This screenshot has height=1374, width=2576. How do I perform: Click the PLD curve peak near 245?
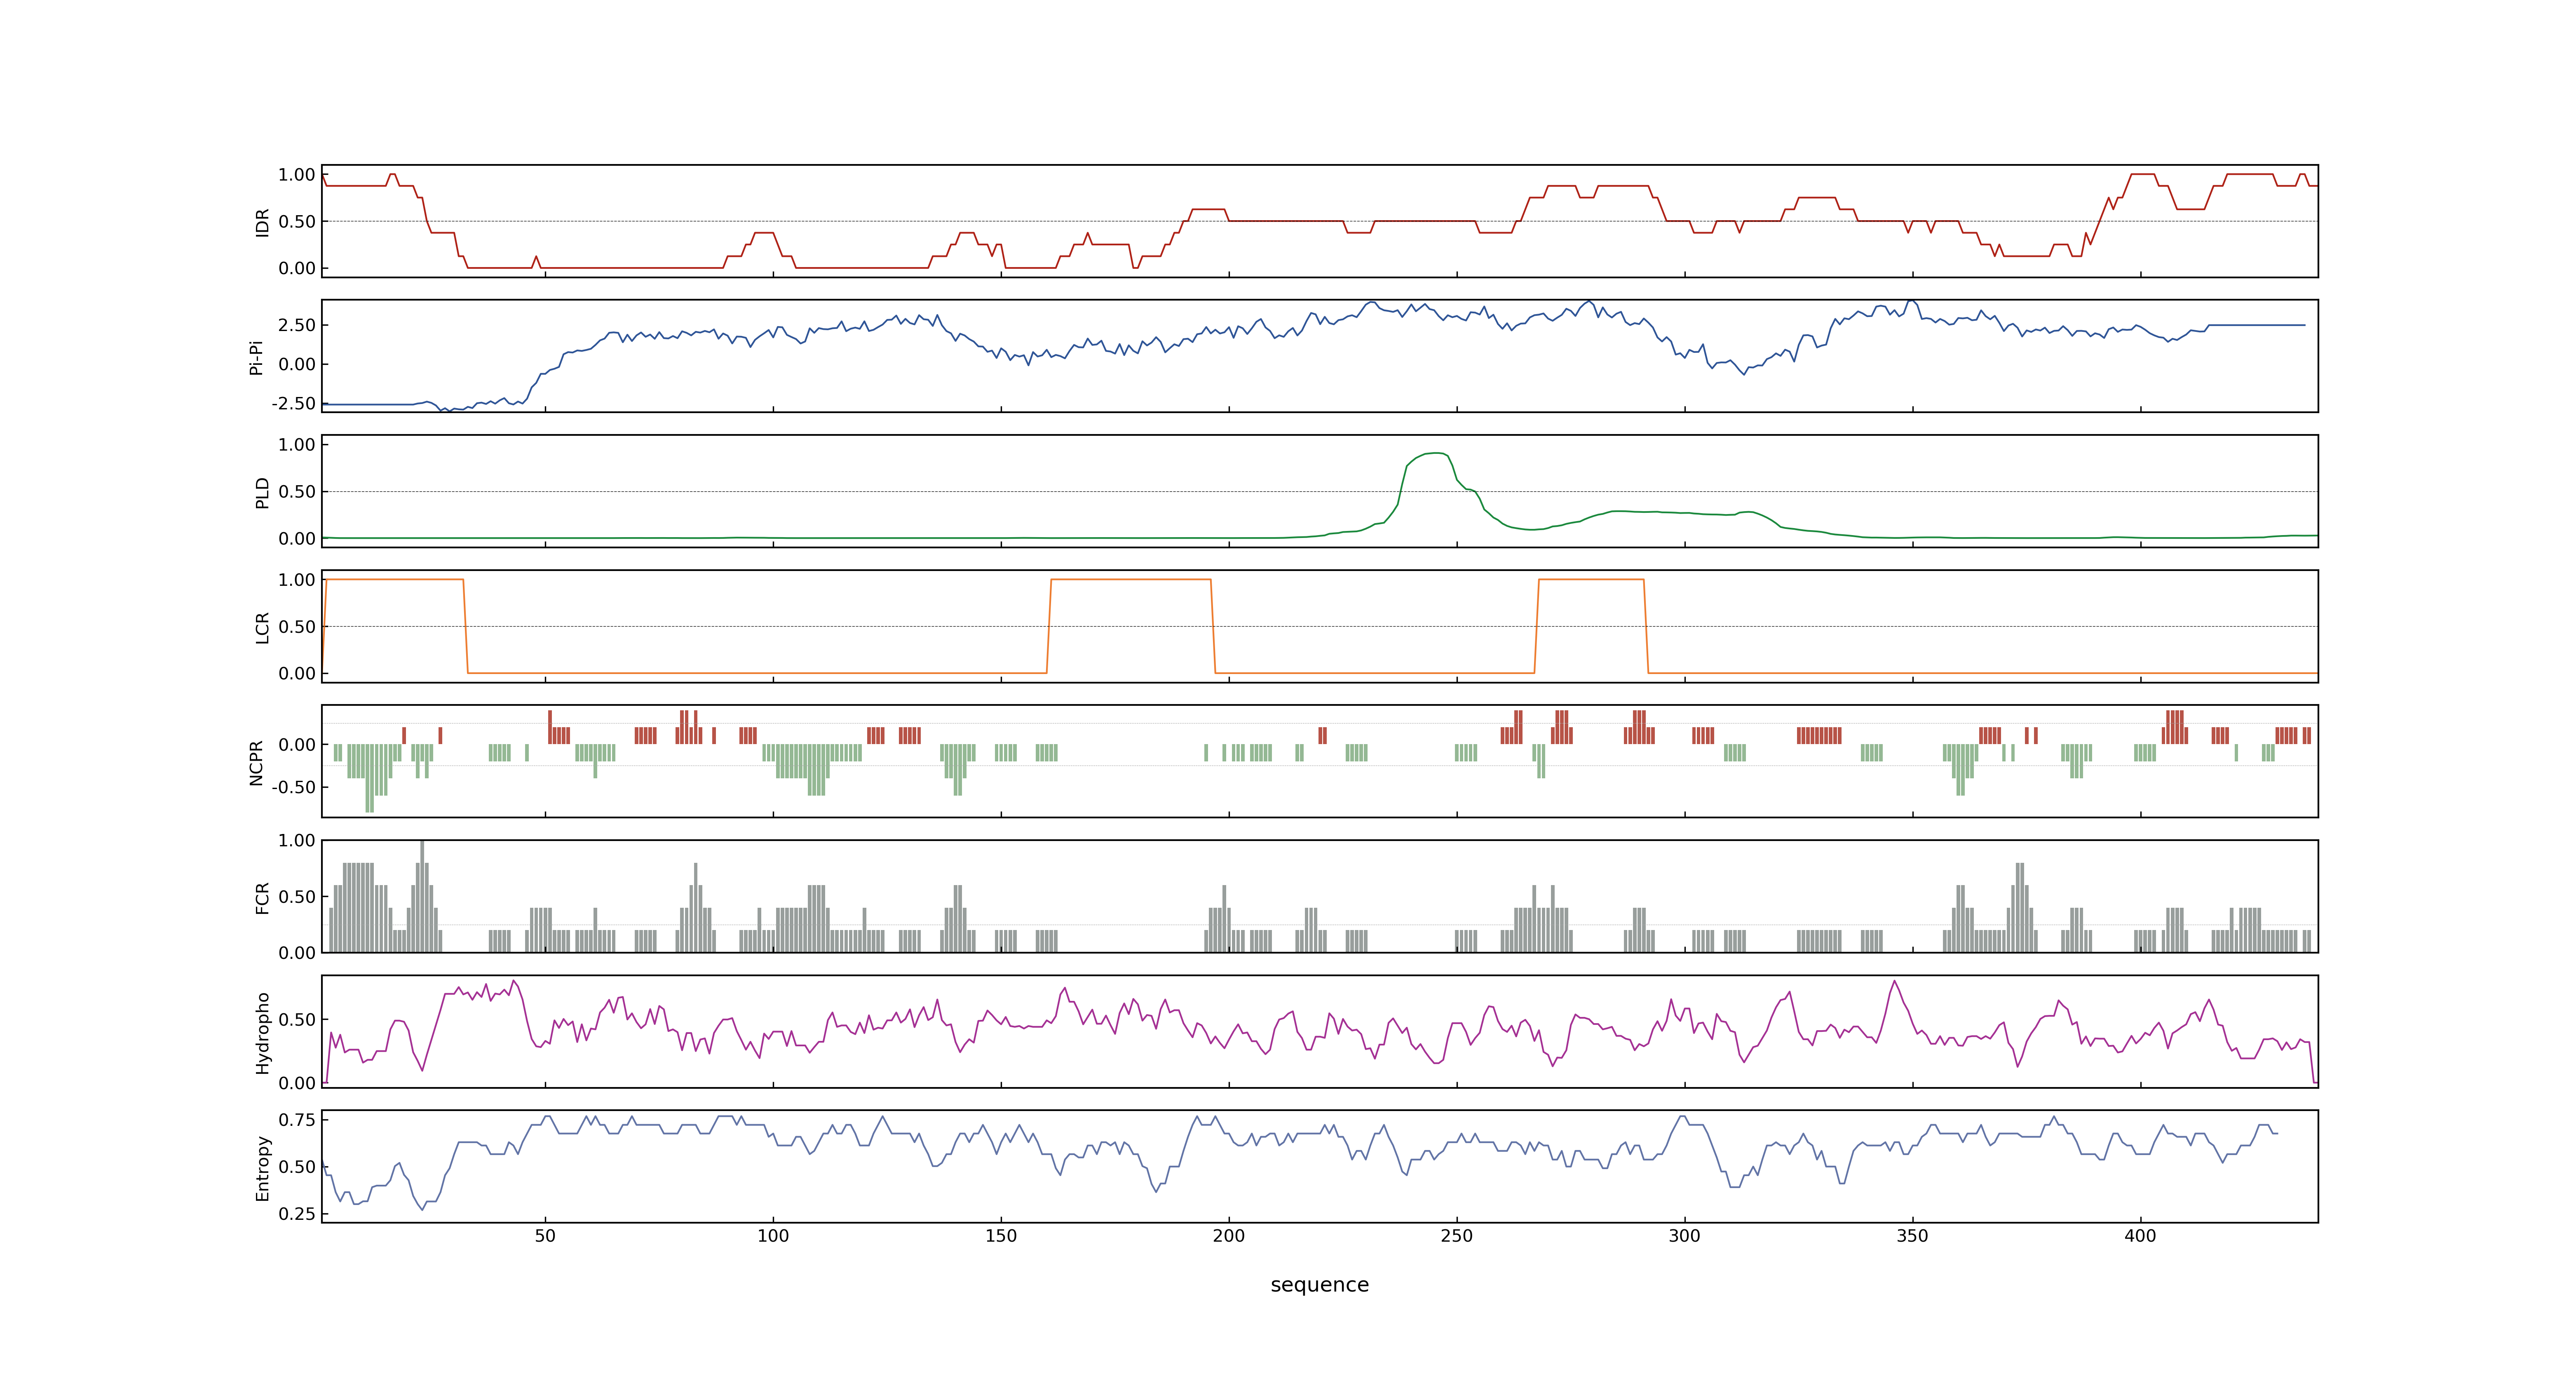[x=1436, y=453]
